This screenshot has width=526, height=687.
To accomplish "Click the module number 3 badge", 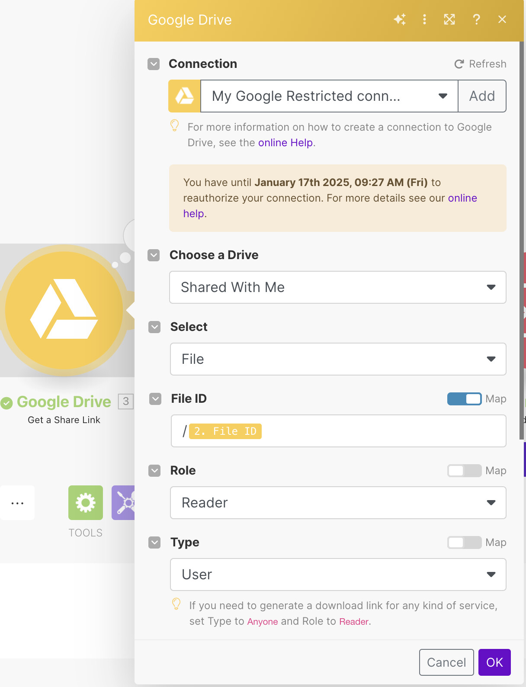I will click(x=126, y=401).
